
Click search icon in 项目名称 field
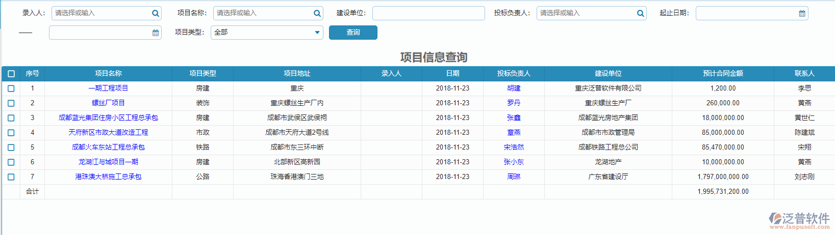(x=317, y=13)
